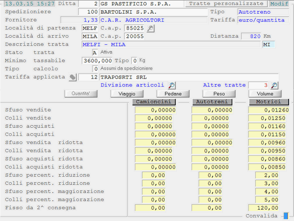This screenshot has width=294, height=221.
Task: Click the Altre tratte count field 3
Action: 258,85
